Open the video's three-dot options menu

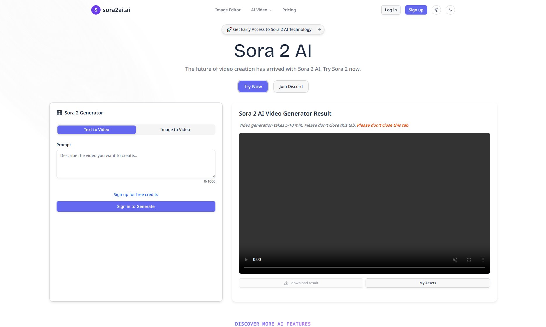[483, 259]
